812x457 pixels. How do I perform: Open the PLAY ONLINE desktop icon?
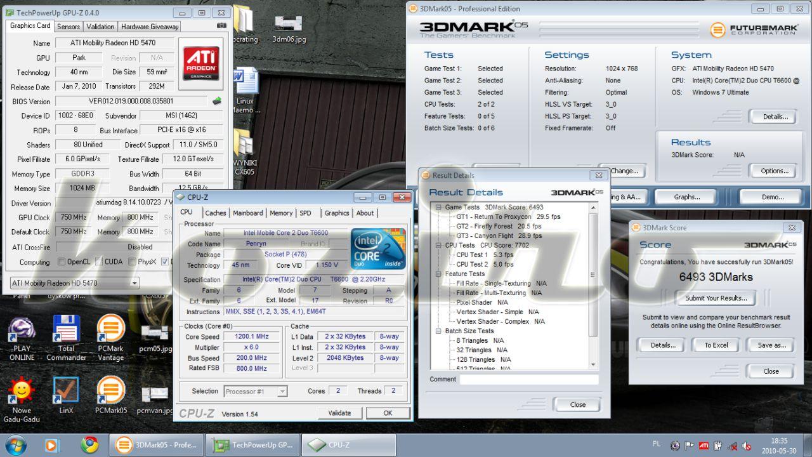point(22,338)
